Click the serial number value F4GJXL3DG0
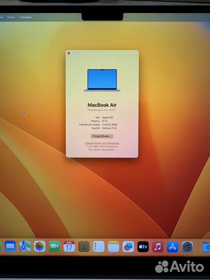This screenshot has height=280, width=210. click(x=109, y=124)
